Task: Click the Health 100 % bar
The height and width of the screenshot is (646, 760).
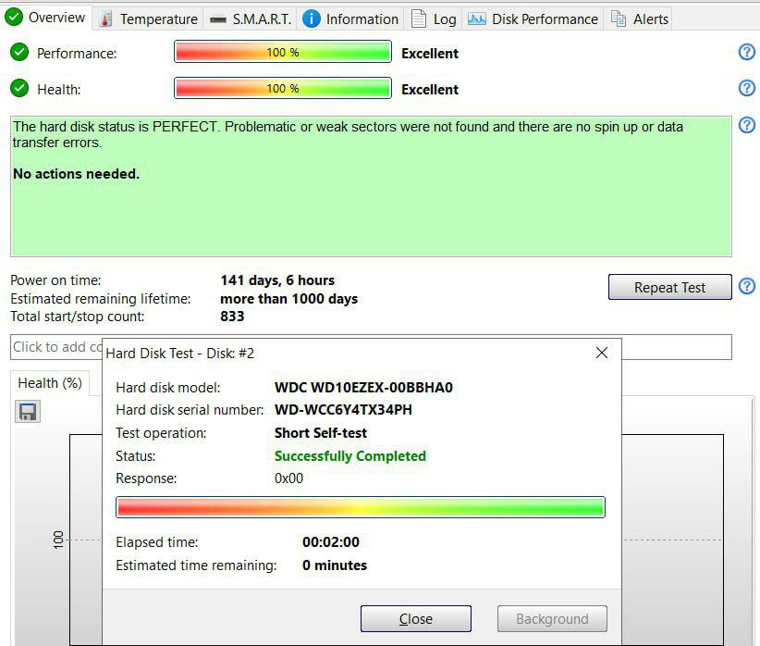Action: coord(282,89)
